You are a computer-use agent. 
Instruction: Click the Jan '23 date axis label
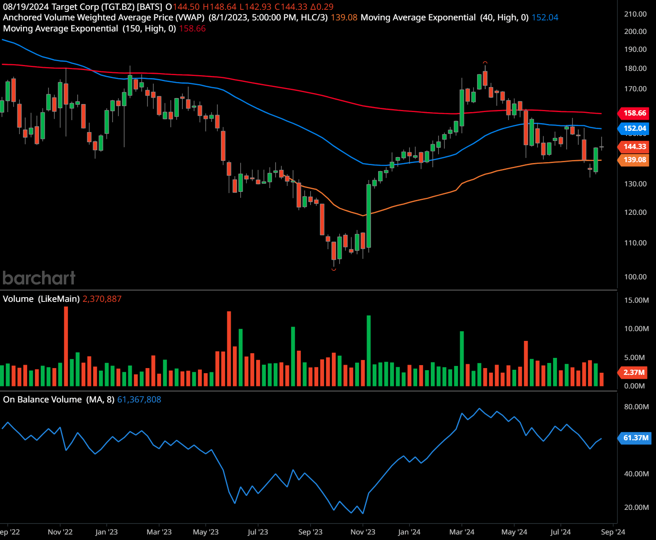click(x=106, y=532)
